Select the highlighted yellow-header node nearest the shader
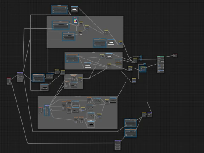 point(143,69)
